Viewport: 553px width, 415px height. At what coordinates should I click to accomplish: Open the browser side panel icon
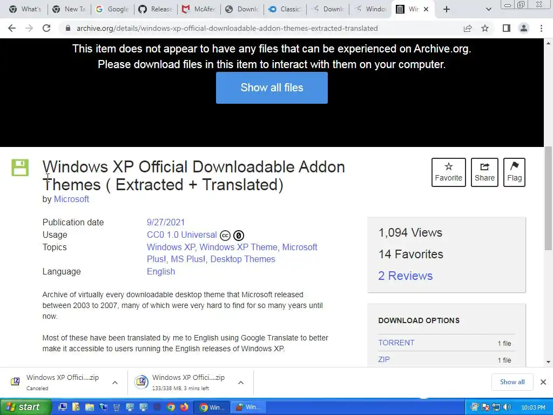(507, 28)
